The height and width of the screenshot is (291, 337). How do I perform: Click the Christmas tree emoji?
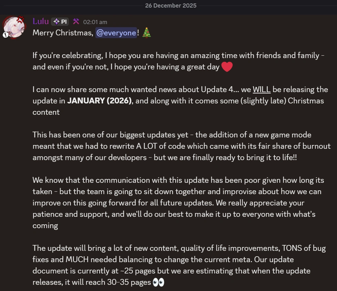(x=147, y=33)
